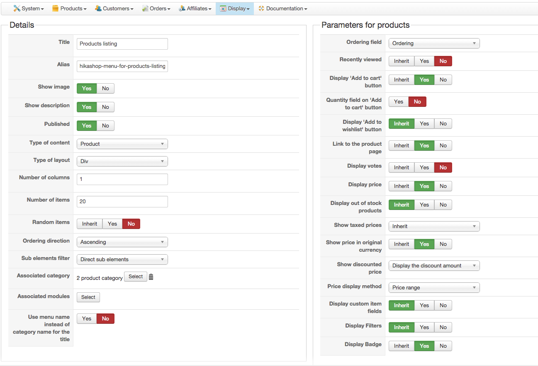Open the Documentation menu
538x366 pixels.
click(286, 8)
